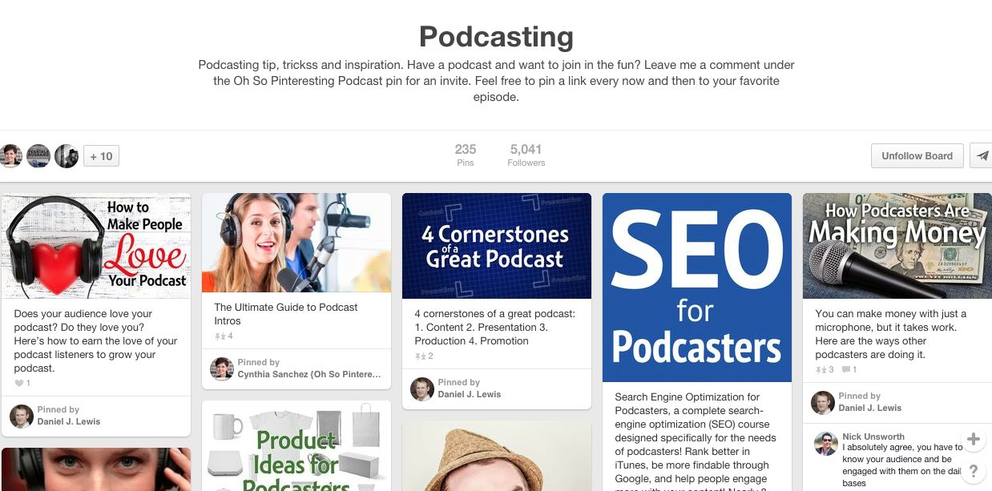Viewport: 992px width, 491px height.
Task: Click the paper plane send board icon
Action: coord(982,155)
